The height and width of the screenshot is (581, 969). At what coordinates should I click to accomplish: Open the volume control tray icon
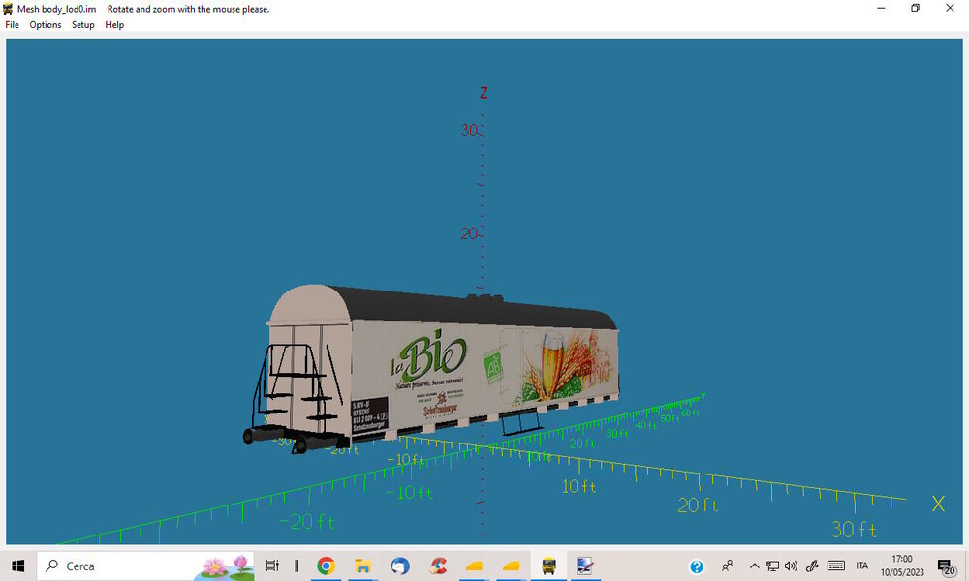(x=791, y=566)
